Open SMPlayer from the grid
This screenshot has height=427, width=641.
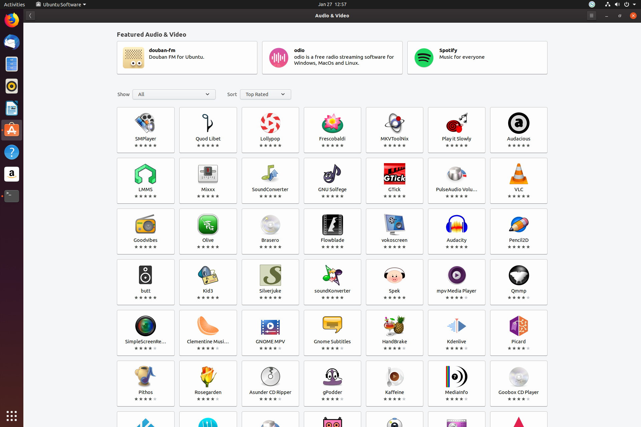[x=146, y=130]
